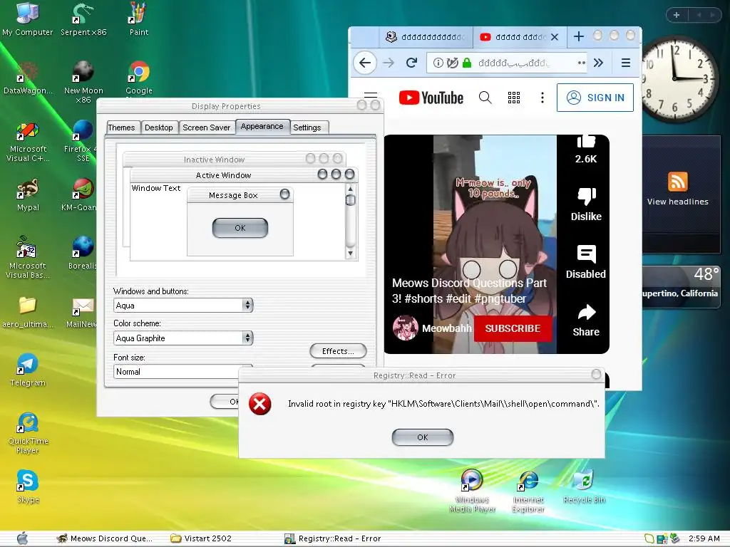View site security padlock info

[x=467, y=63]
